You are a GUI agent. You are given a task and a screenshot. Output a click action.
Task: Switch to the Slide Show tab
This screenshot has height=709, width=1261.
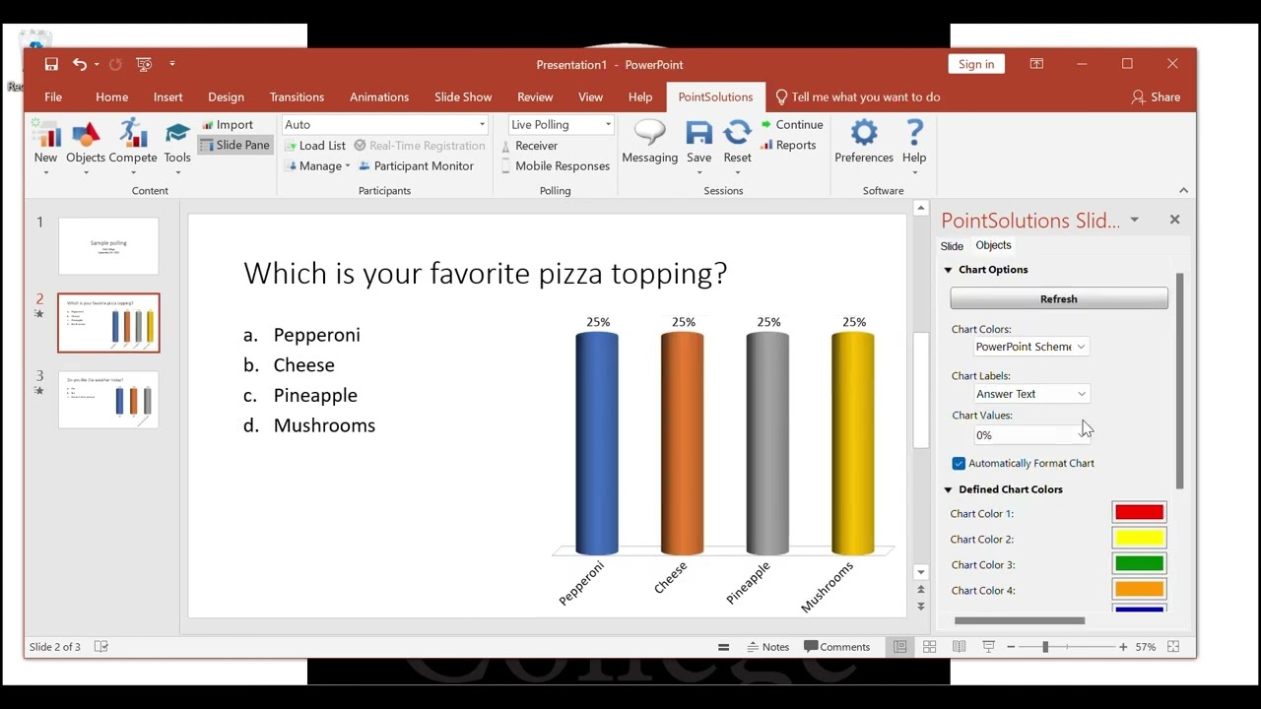[463, 97]
